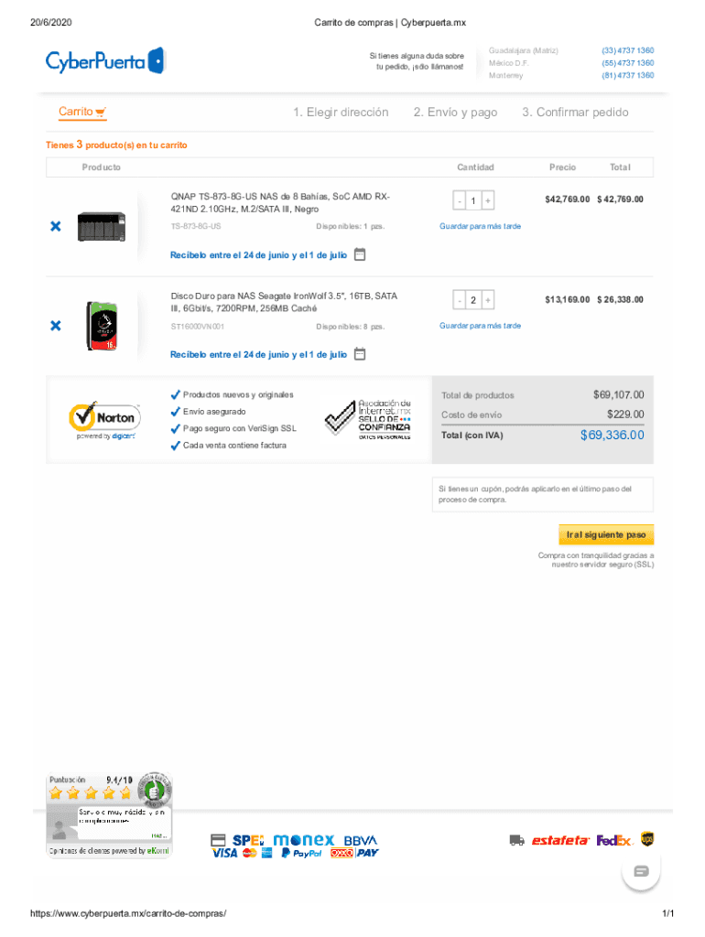705x937 pixels.
Task: Decrease QNAP NAS quantity with minus
Action: click(460, 200)
